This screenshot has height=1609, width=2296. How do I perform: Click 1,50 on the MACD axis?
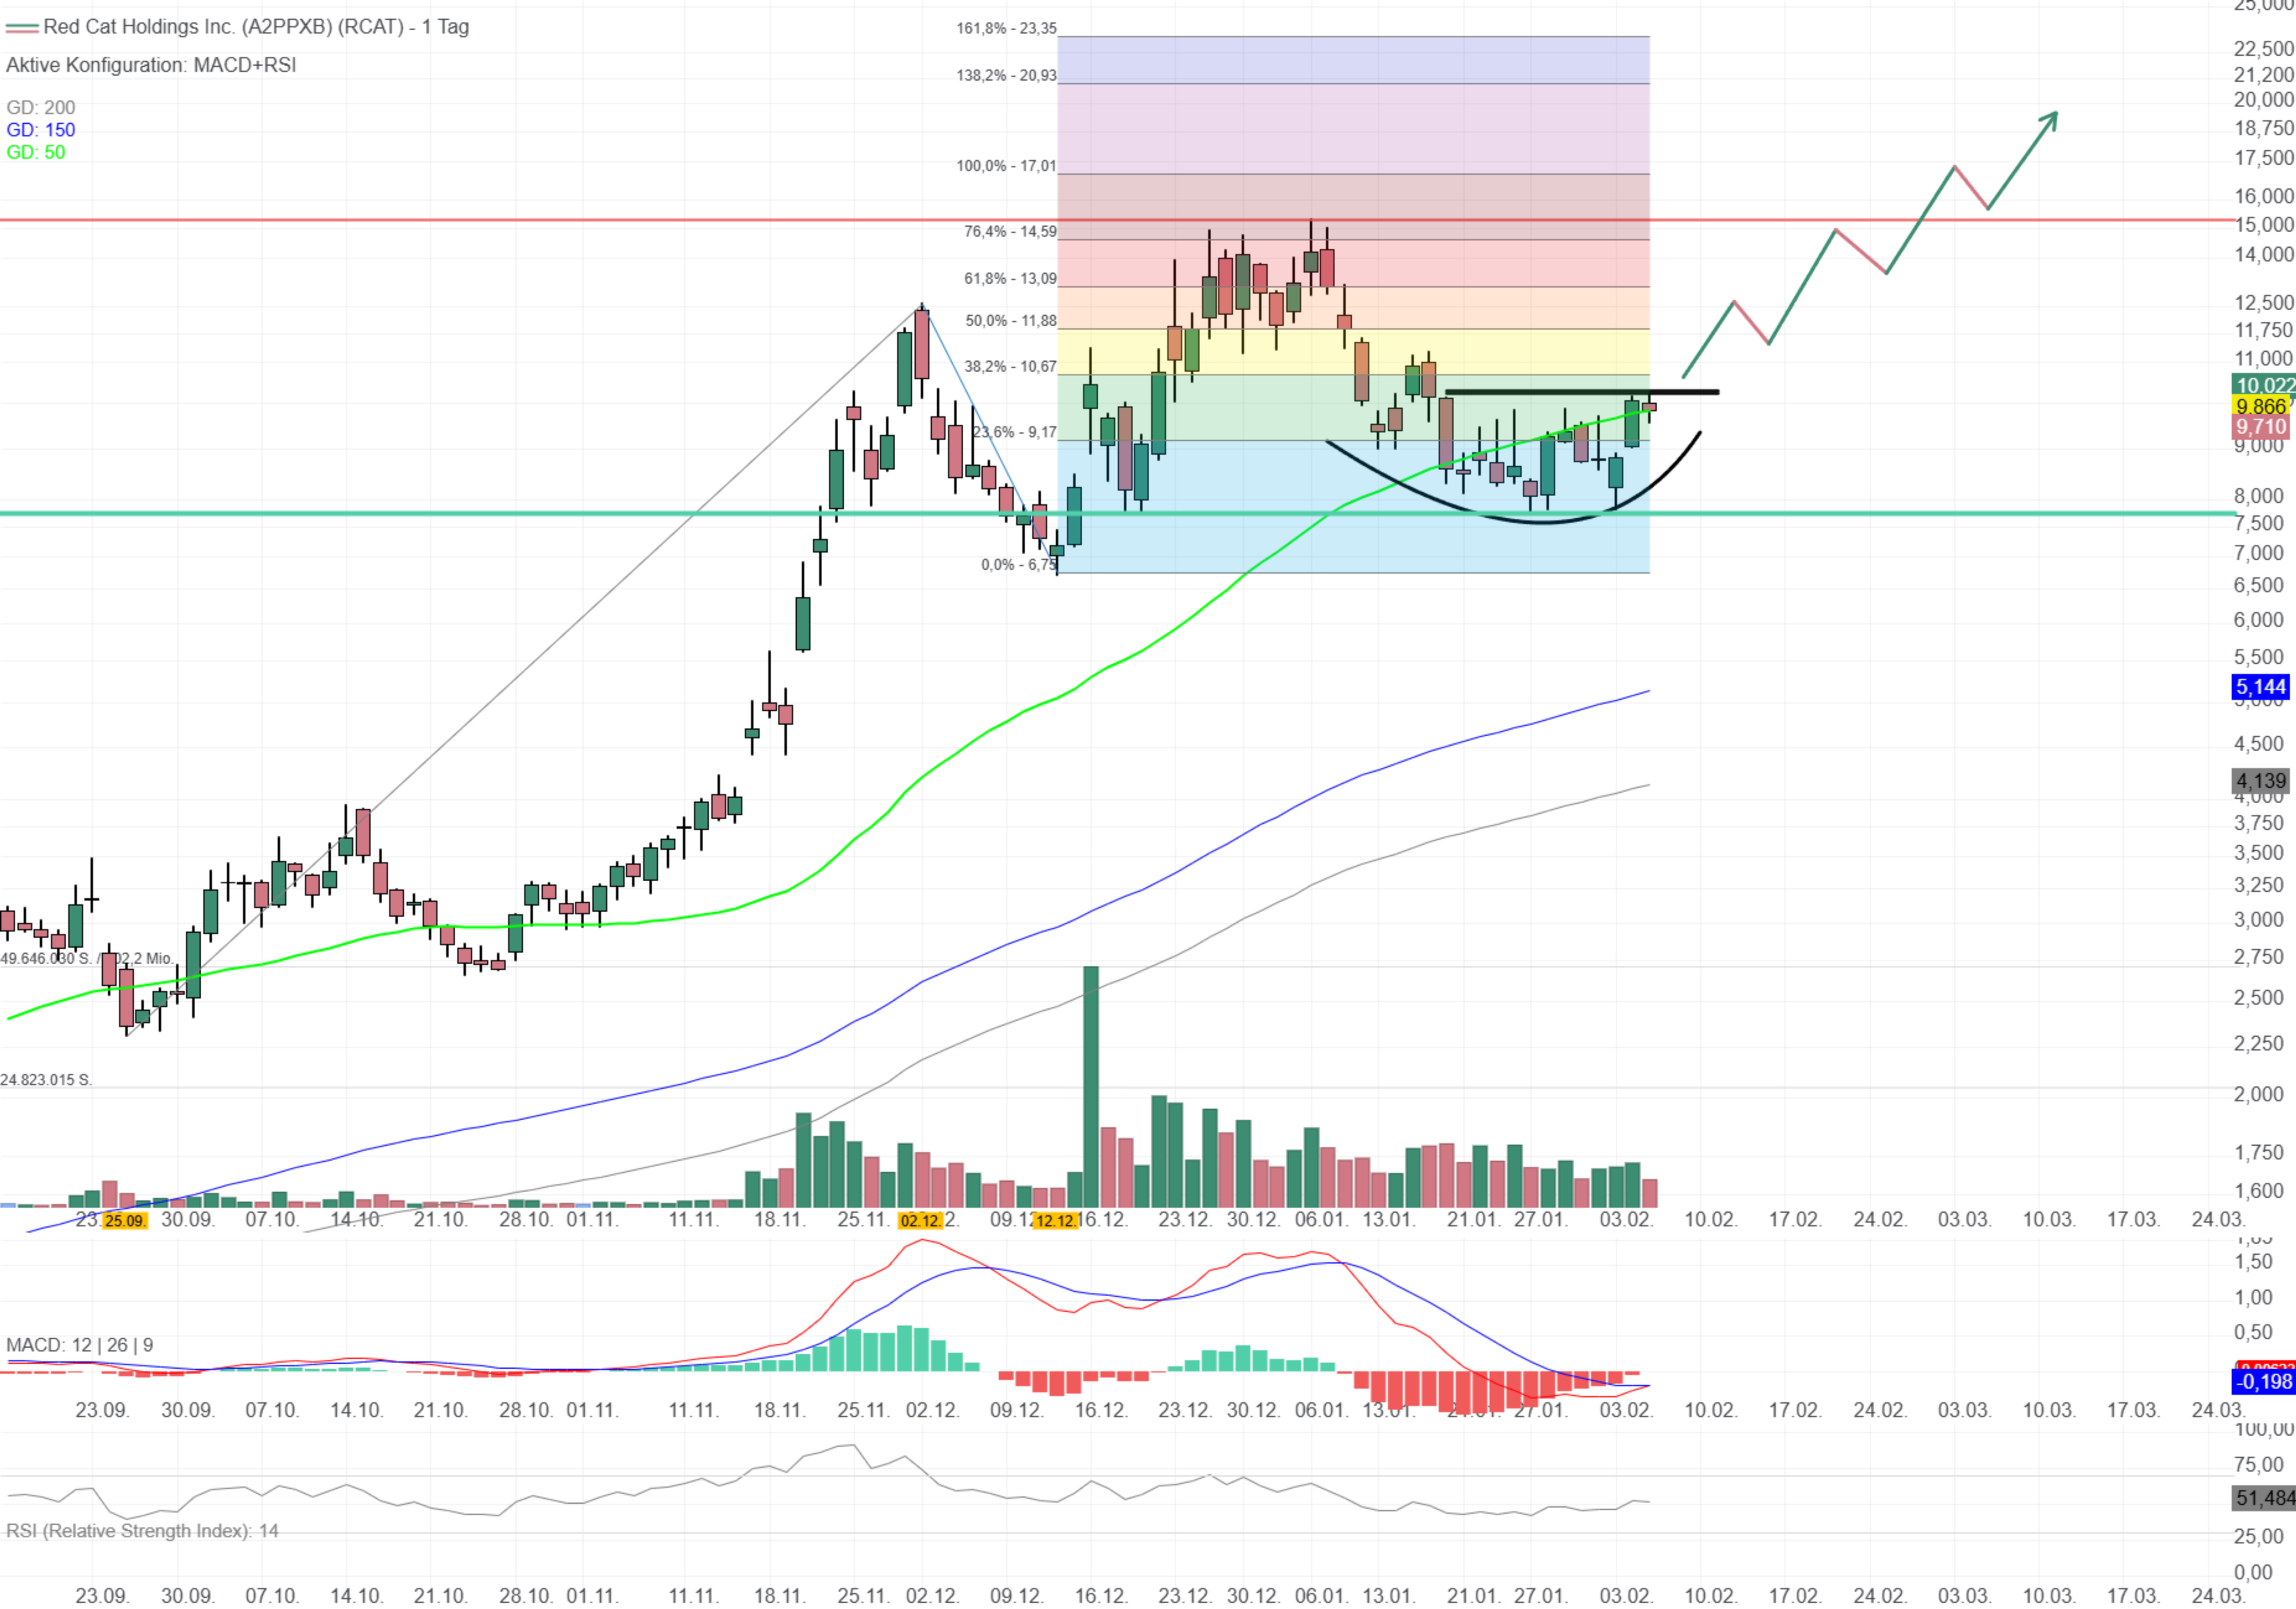[x=2253, y=1262]
